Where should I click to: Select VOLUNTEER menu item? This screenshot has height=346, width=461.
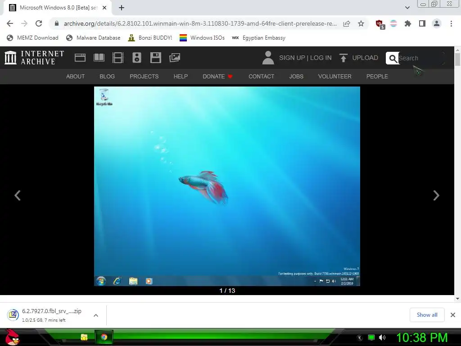click(x=334, y=77)
